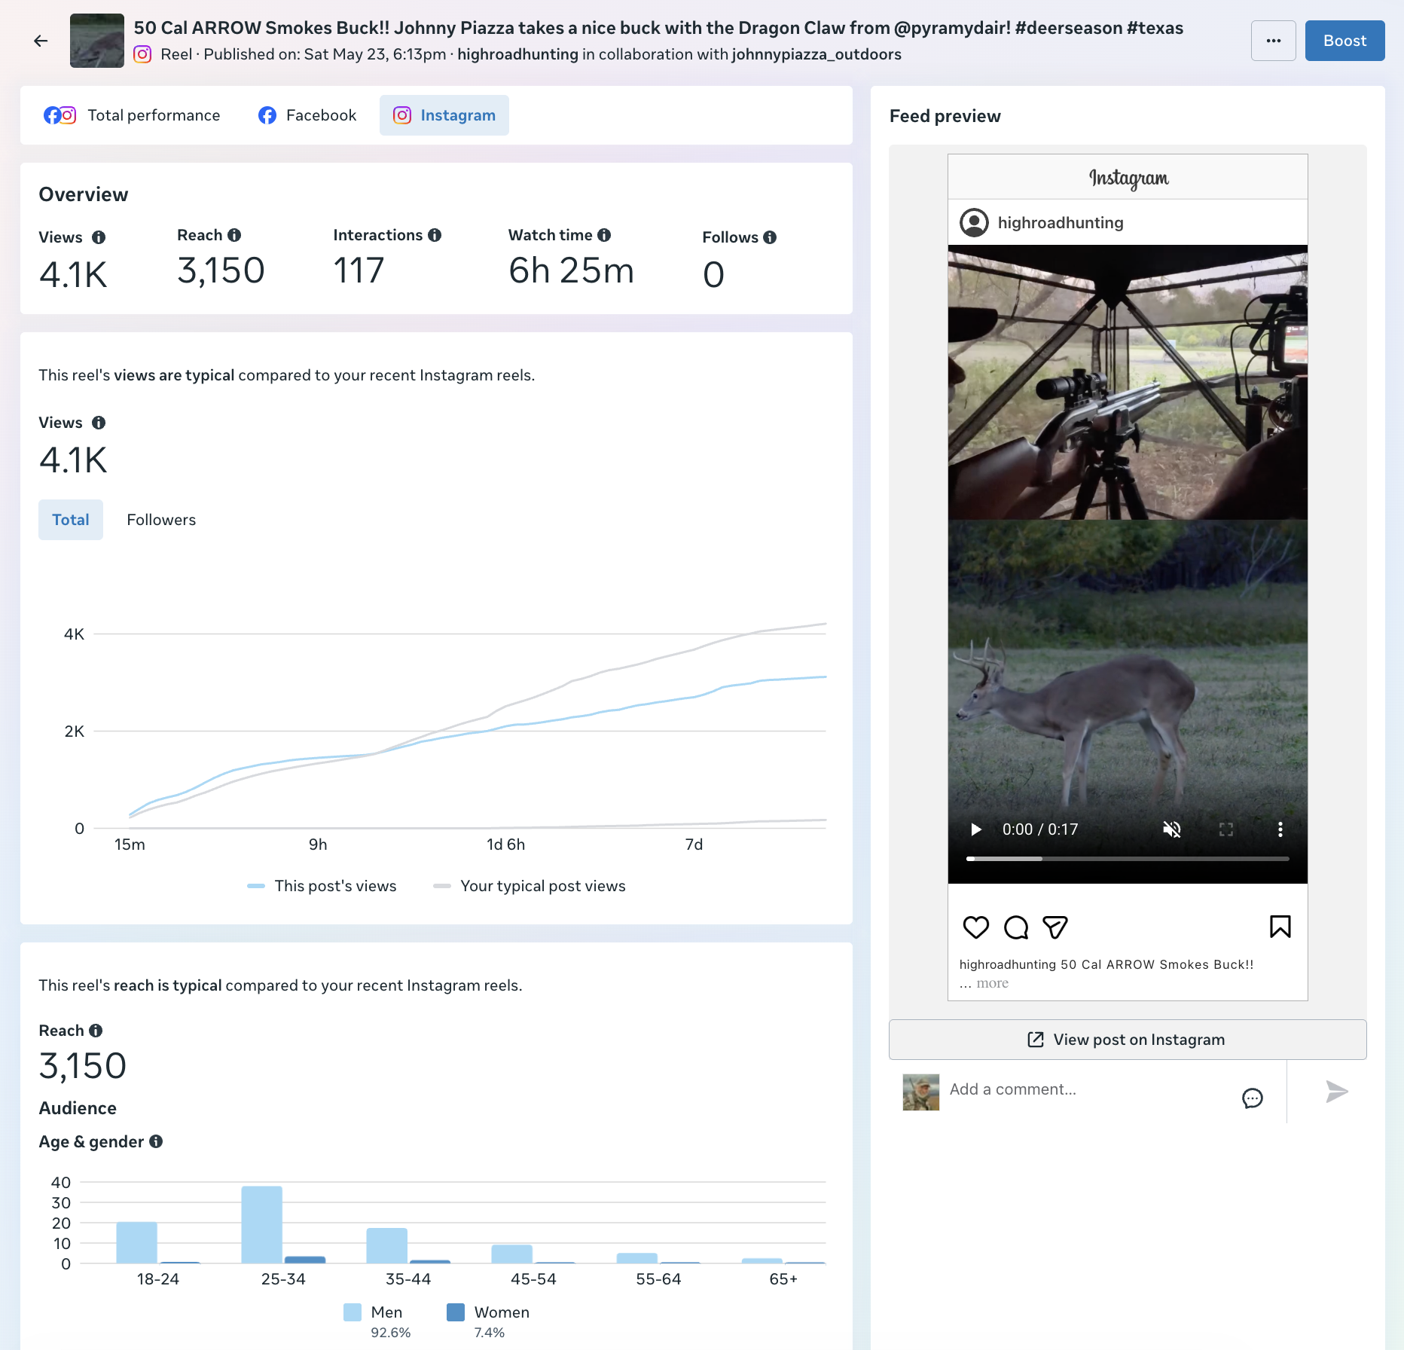Viewport: 1404px width, 1350px height.
Task: Unmute the video with the speaker icon
Action: coord(1172,829)
